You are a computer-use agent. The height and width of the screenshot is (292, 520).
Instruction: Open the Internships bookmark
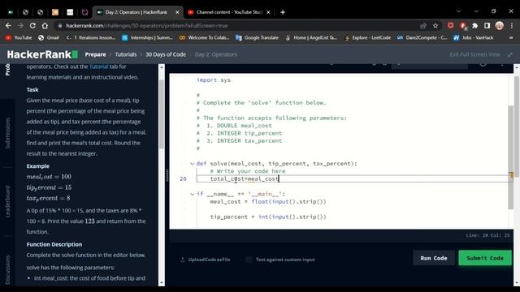[x=147, y=38]
